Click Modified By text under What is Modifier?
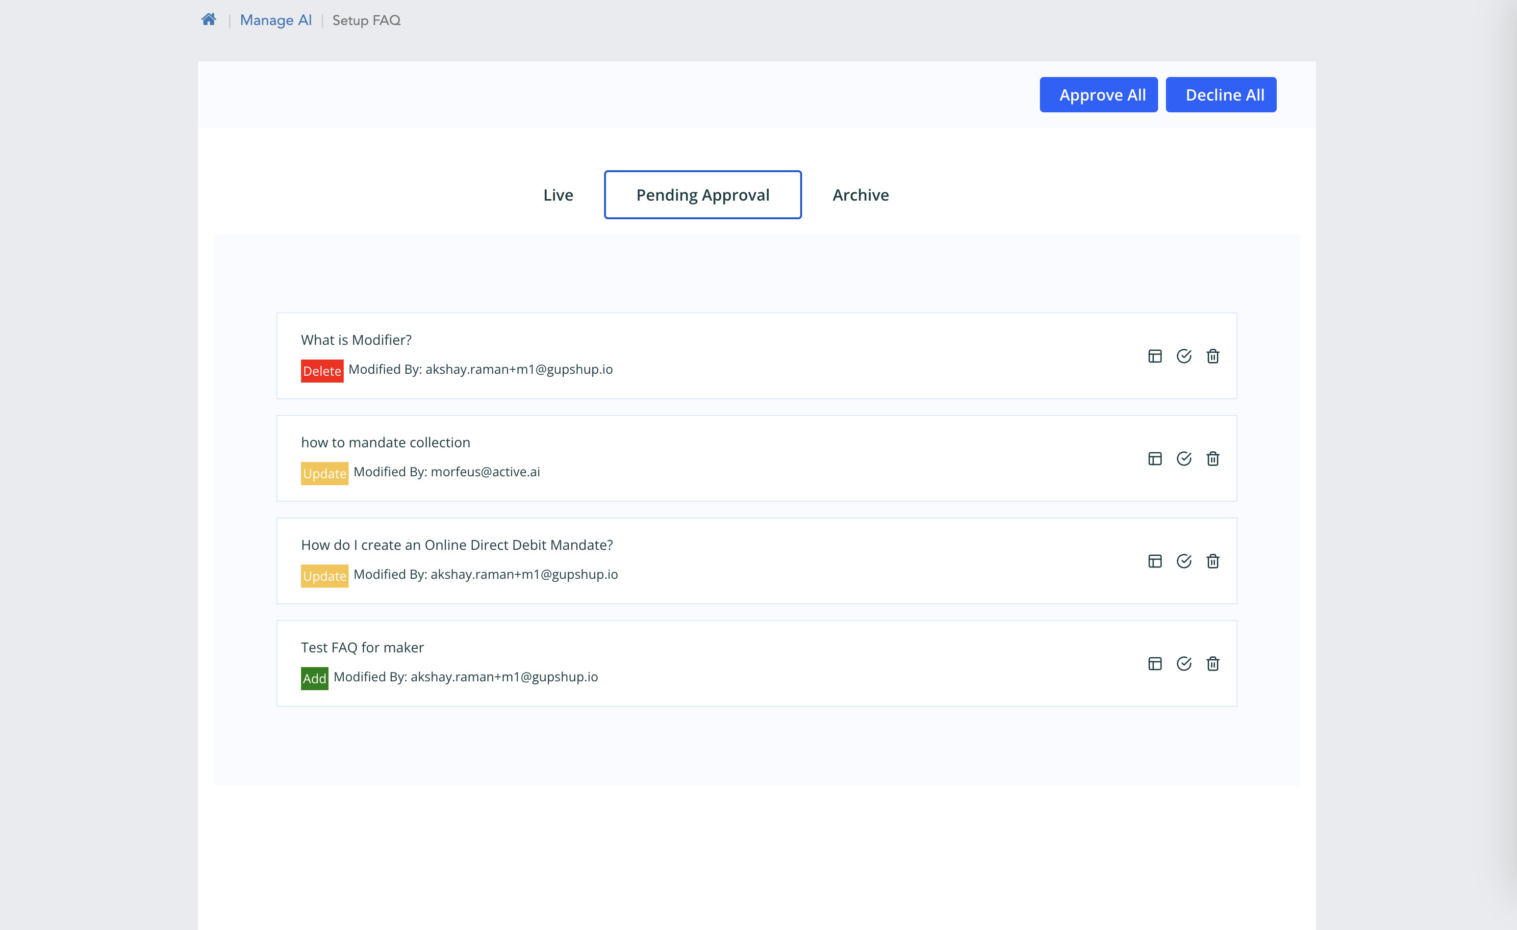Viewport: 1517px width, 930px height. (x=480, y=369)
